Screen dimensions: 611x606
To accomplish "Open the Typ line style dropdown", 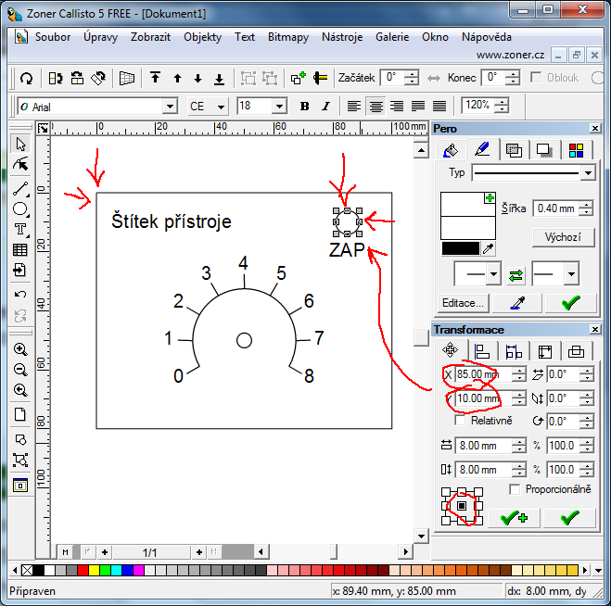I will pos(588,172).
